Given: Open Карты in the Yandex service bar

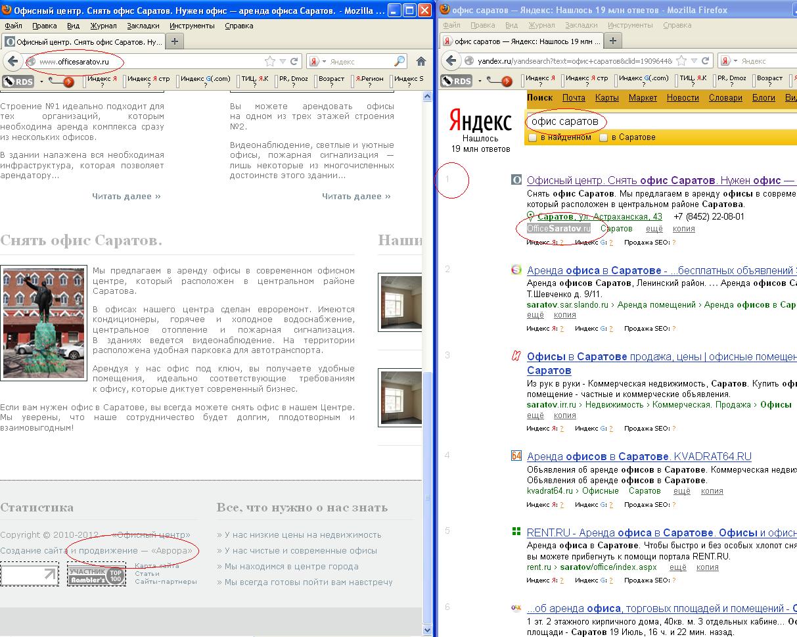Looking at the screenshot, I should click(606, 97).
